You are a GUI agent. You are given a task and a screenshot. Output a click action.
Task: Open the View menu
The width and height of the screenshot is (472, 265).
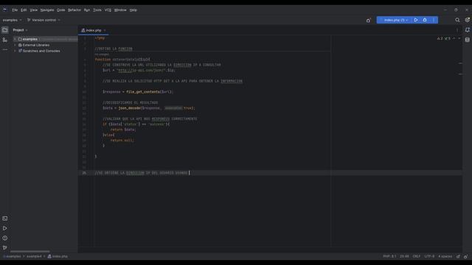pos(33,10)
